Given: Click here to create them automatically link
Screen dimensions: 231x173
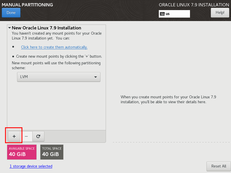Looking at the screenshot, I should point(54,47).
